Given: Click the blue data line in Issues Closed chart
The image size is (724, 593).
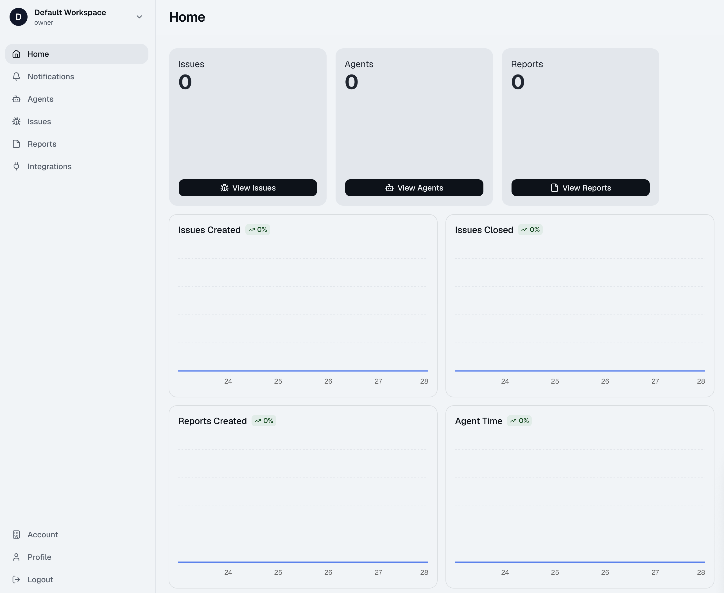Looking at the screenshot, I should point(580,371).
